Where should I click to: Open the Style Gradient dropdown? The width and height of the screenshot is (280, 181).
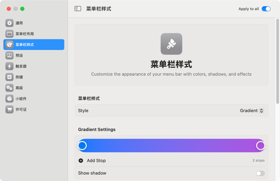[x=252, y=111]
